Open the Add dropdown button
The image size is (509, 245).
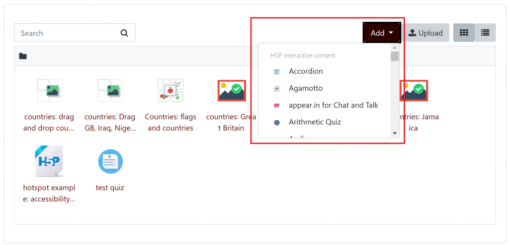point(382,33)
